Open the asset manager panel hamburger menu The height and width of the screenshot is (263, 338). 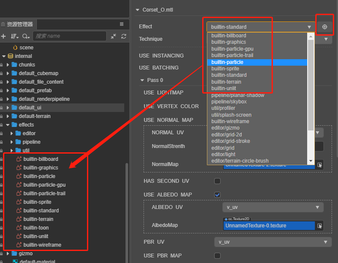[x=122, y=24]
